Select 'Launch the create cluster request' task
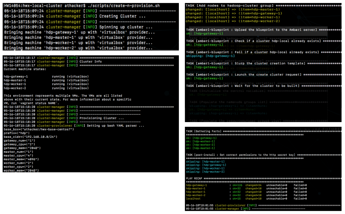The image size is (345, 214). tap(264, 75)
